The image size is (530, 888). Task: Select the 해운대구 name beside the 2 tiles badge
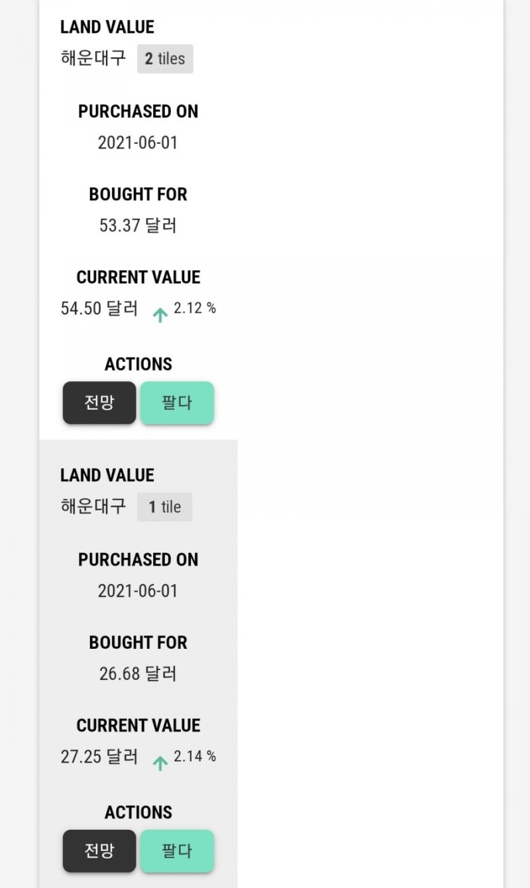pos(93,58)
